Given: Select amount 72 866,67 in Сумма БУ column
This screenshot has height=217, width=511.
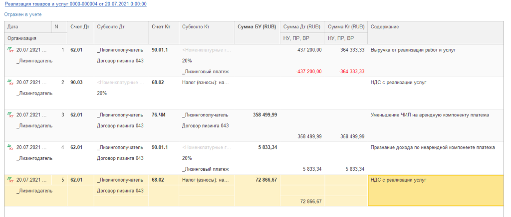Looking at the screenshot, I should tap(265, 180).
